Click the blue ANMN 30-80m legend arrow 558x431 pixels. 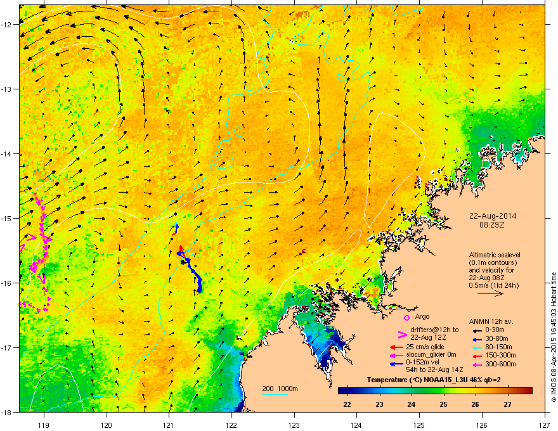[477, 339]
